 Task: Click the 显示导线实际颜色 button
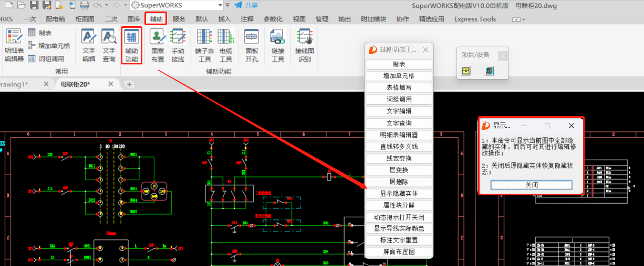[x=399, y=228]
